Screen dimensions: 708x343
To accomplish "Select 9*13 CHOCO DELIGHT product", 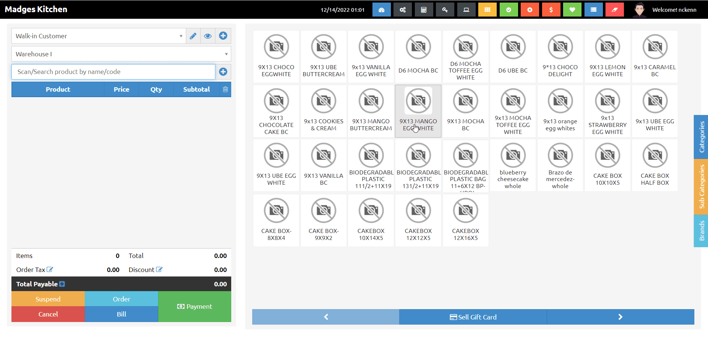I will 560,57.
